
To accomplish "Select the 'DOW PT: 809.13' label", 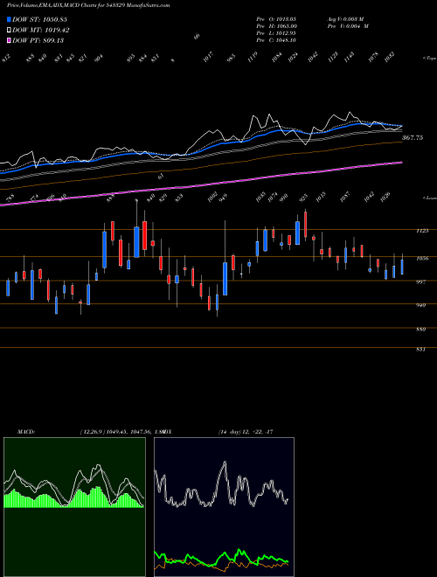I will [38, 40].
